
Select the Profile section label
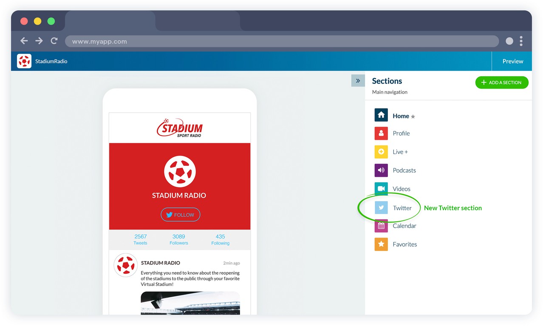(401, 133)
